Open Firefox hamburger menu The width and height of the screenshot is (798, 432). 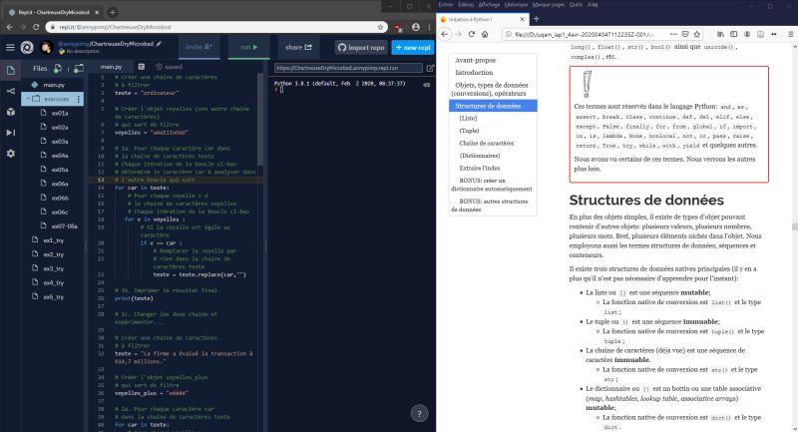(791, 34)
